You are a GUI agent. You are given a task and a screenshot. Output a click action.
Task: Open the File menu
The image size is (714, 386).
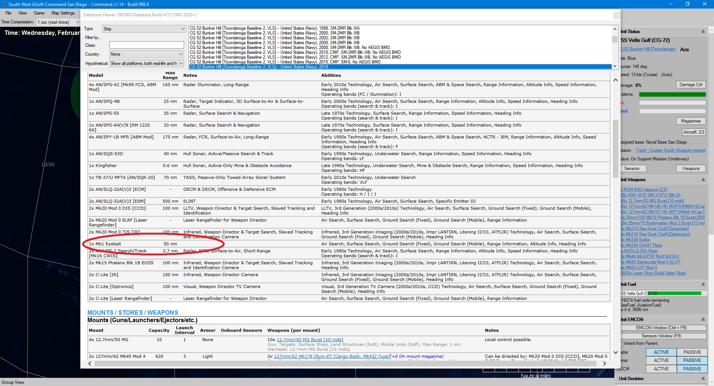[x=8, y=13]
